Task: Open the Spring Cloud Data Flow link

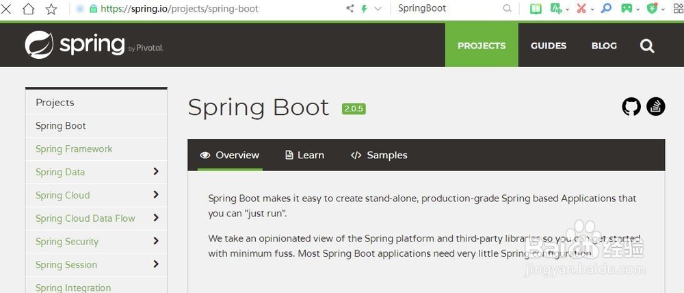Action: click(85, 218)
